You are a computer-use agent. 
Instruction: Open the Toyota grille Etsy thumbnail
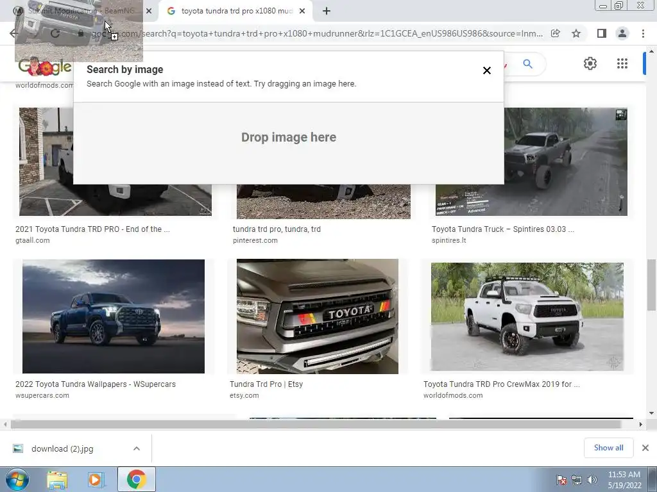(x=318, y=316)
